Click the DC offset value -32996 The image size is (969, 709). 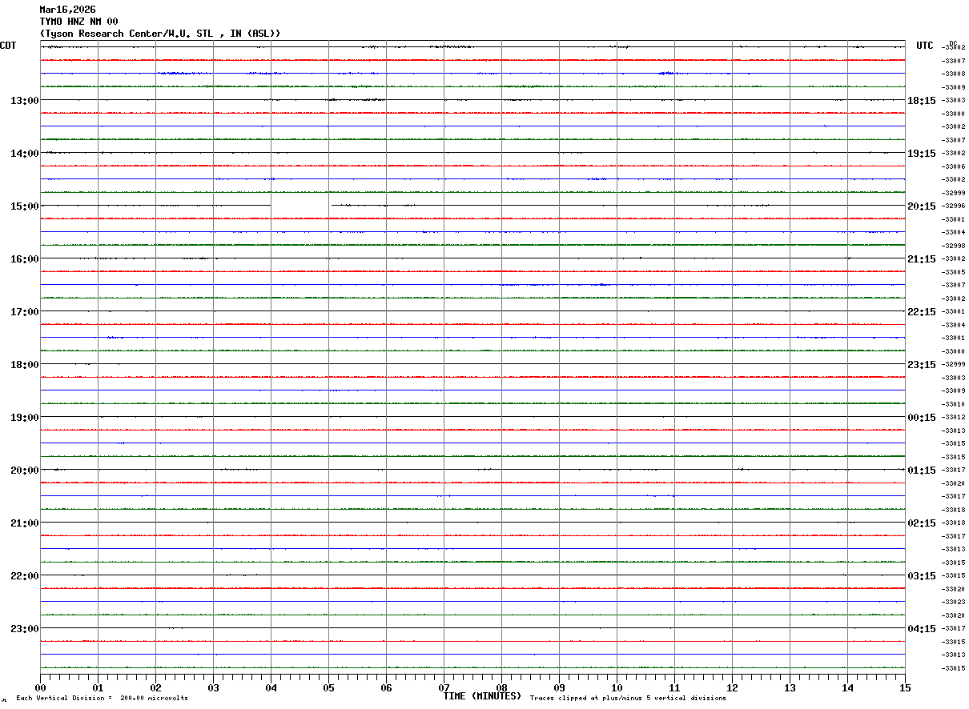pyautogui.click(x=954, y=206)
